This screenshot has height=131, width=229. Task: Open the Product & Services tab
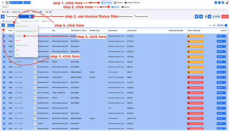coord(132,3)
